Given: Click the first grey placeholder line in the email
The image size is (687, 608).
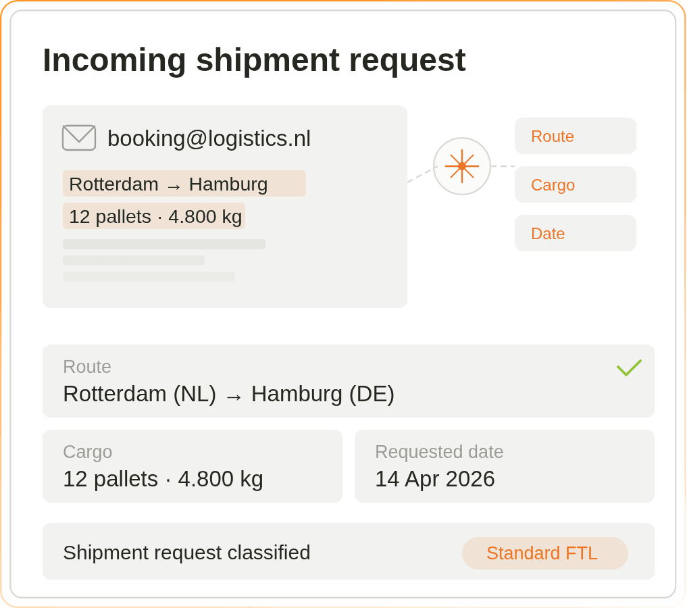Looking at the screenshot, I should tap(163, 244).
